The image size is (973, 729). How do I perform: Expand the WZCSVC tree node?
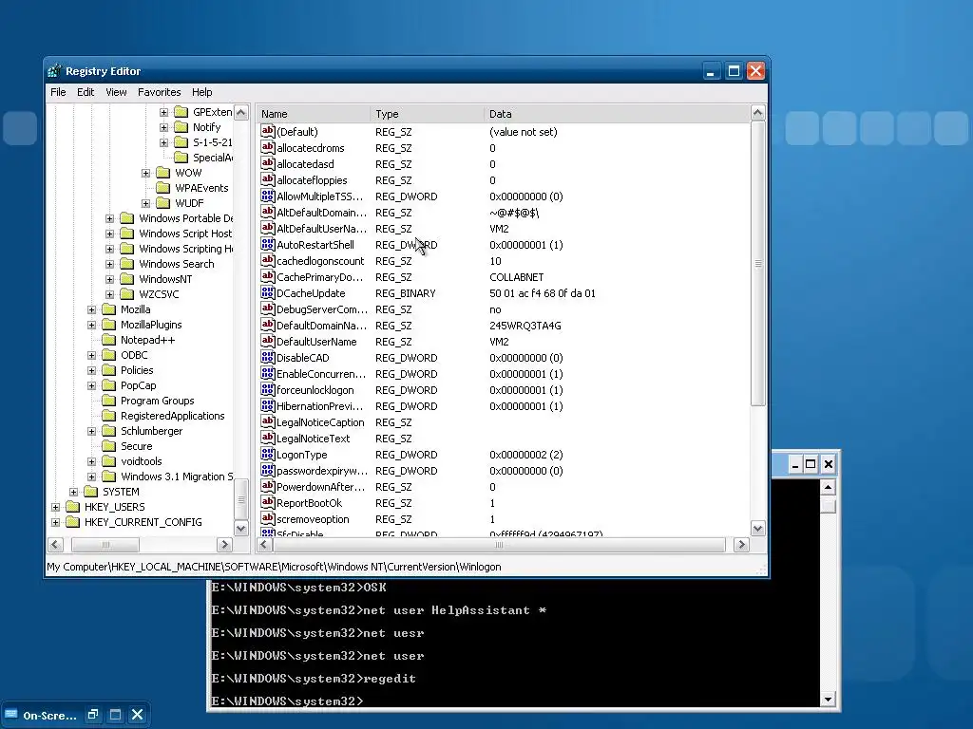pyautogui.click(x=110, y=294)
